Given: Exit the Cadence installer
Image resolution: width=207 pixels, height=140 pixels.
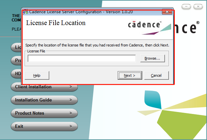Looking at the screenshot, I should (x=44, y=126).
